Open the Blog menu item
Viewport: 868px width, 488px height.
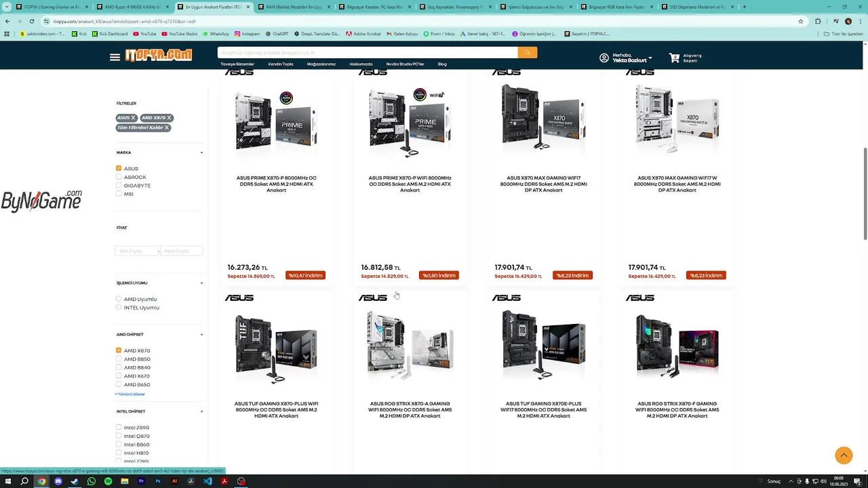pyautogui.click(x=442, y=64)
